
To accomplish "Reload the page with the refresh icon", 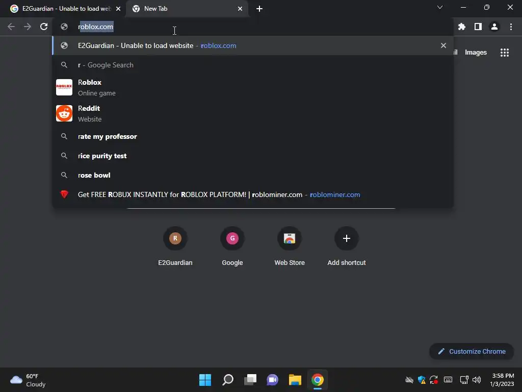I will coord(44,27).
